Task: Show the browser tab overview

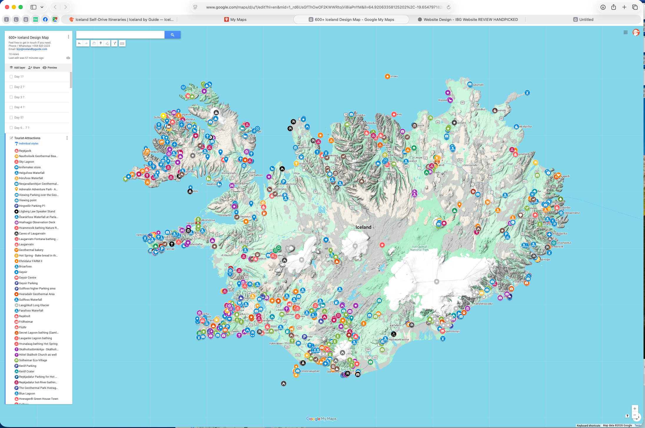Action: click(x=635, y=7)
